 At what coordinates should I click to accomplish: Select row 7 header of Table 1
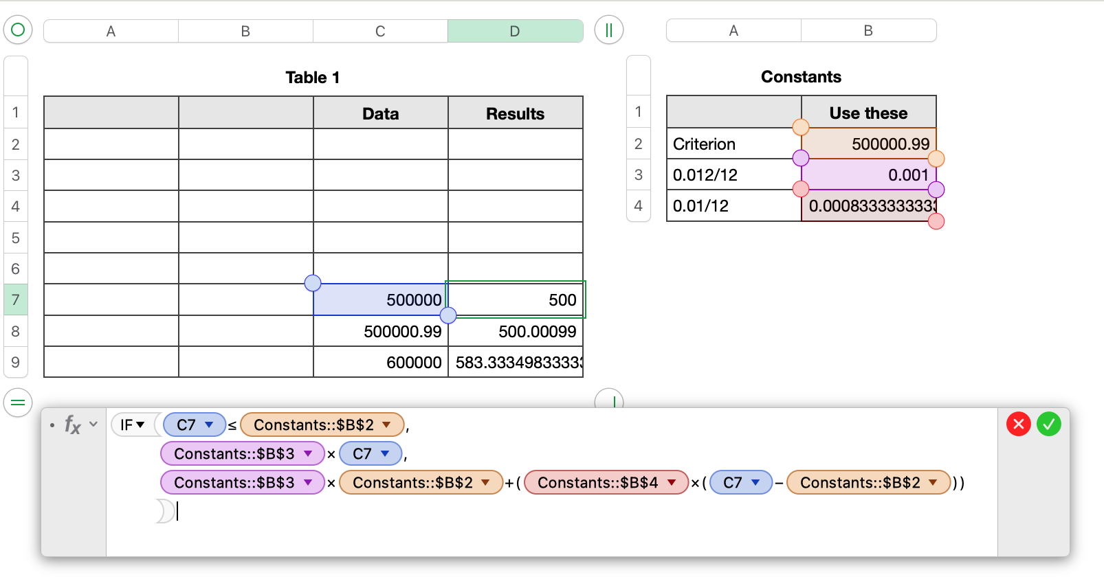tap(16, 299)
